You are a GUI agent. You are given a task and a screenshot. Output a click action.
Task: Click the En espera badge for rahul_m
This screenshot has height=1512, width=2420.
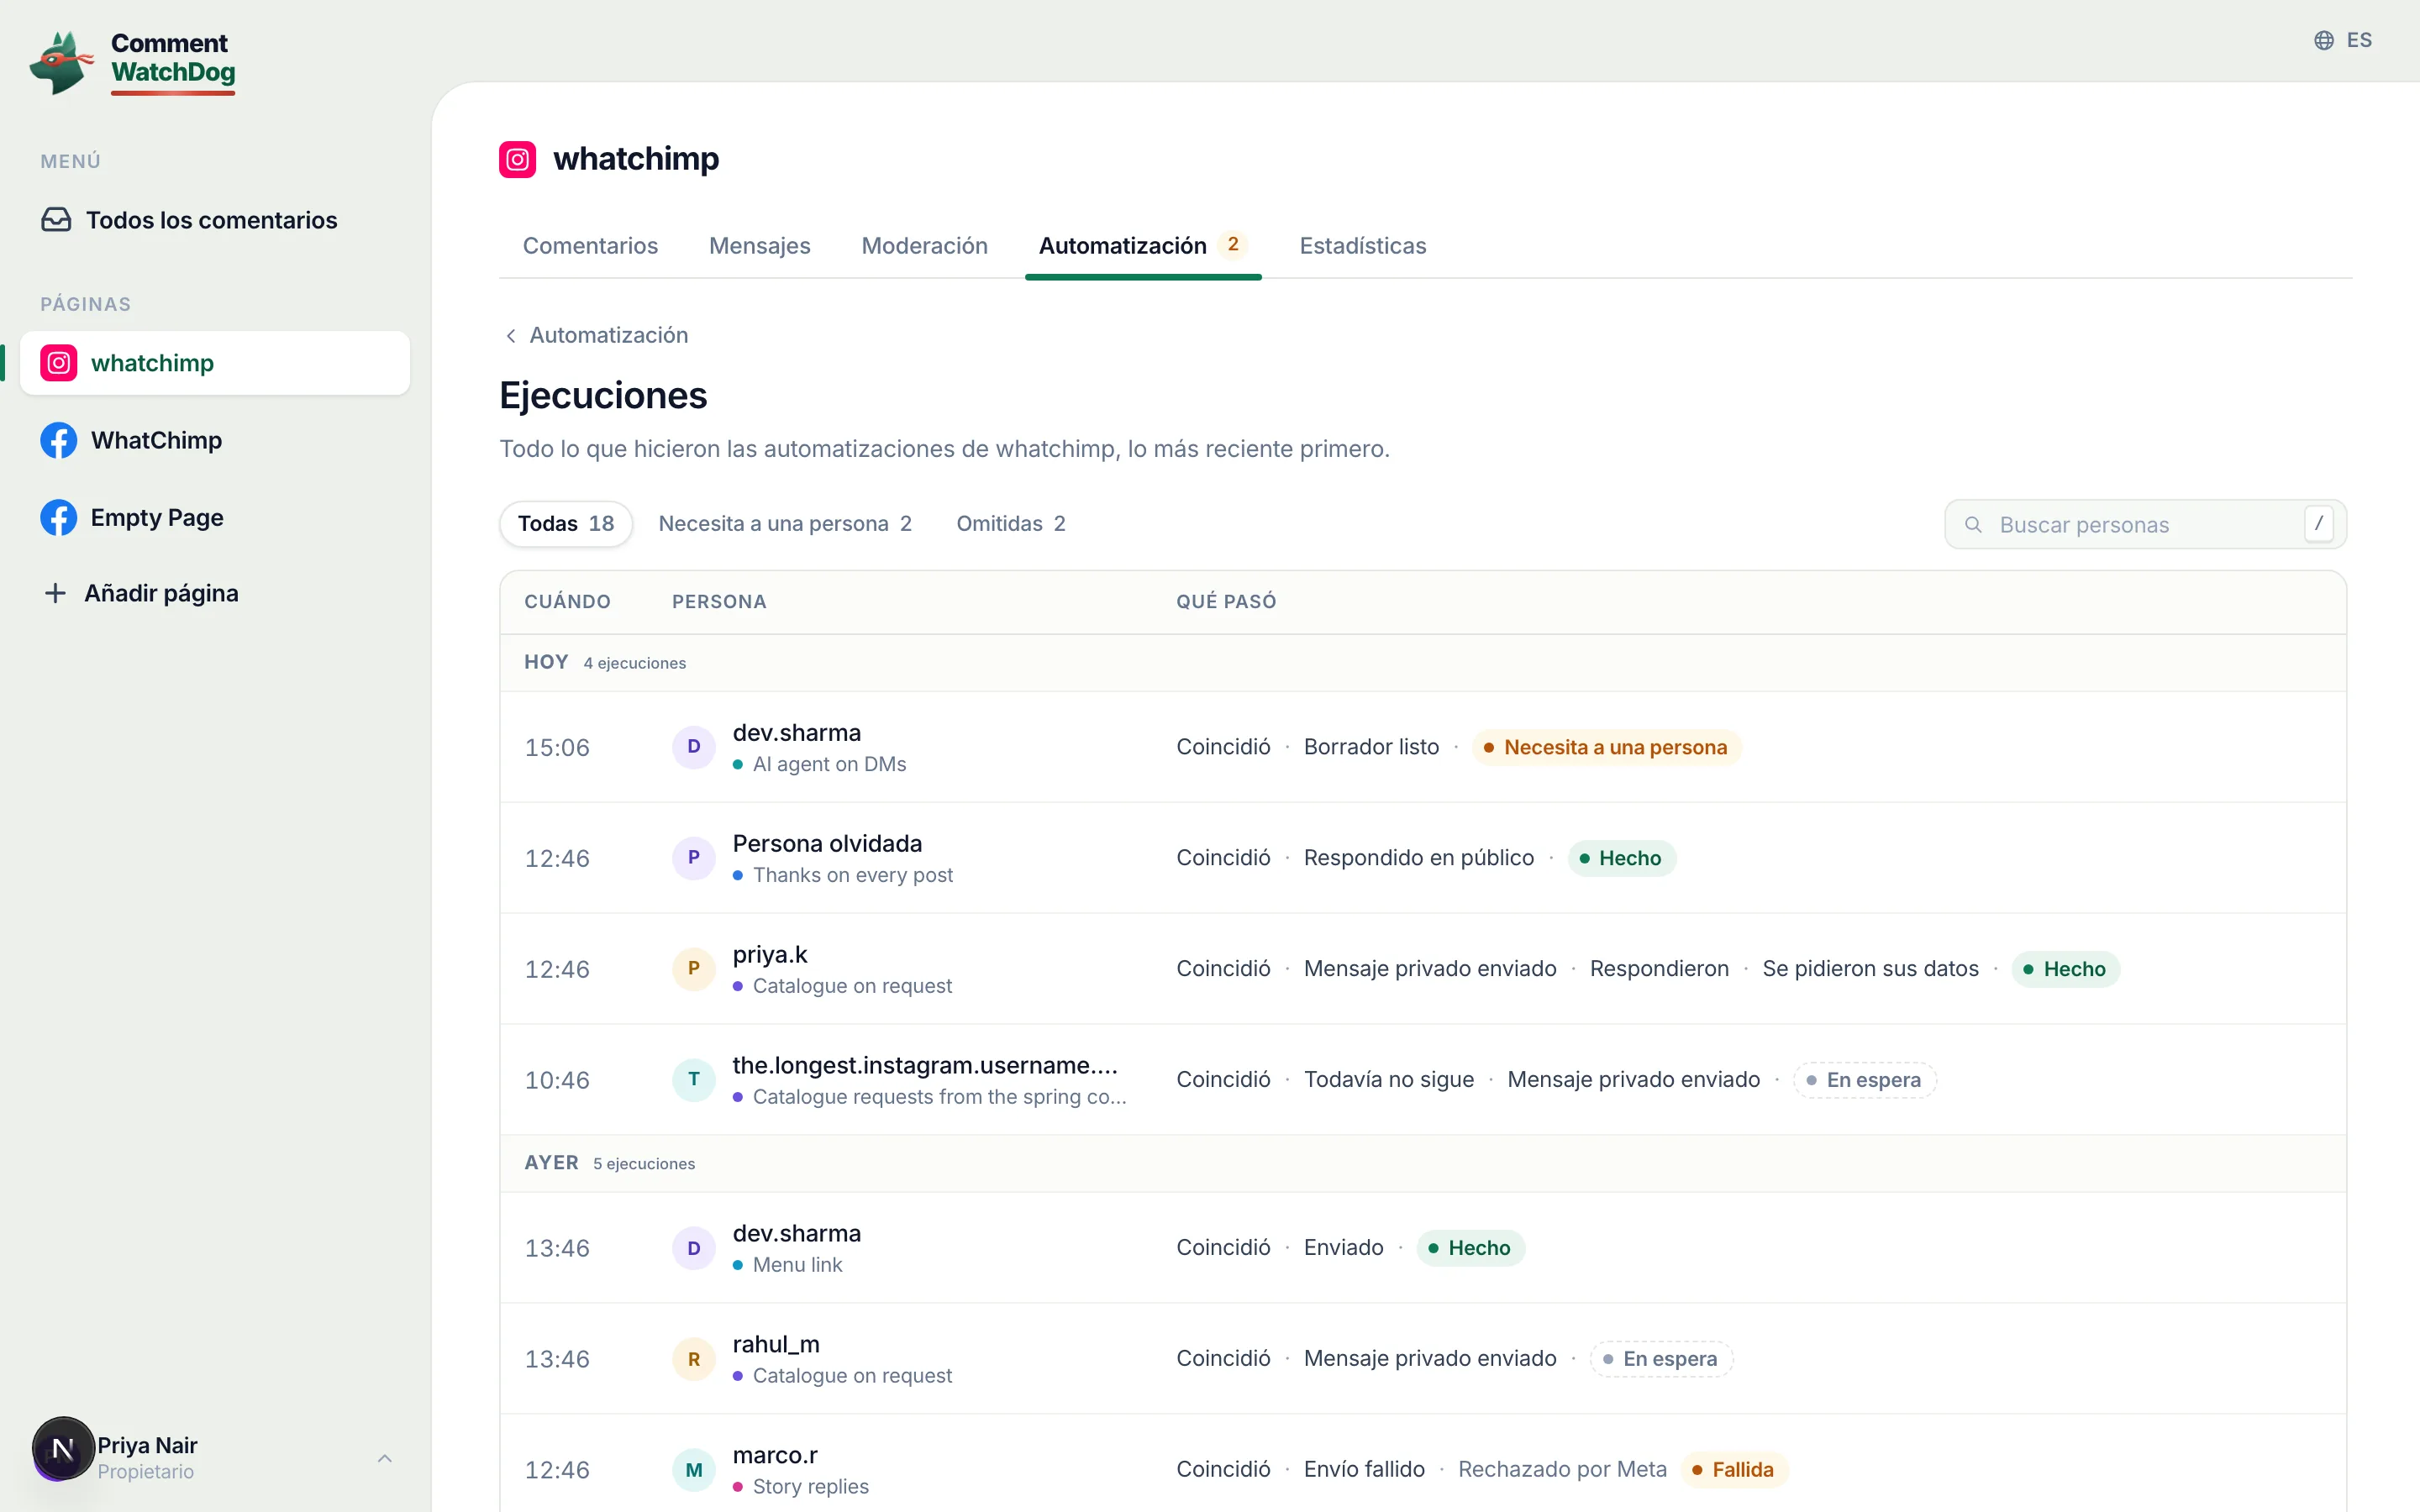1661,1360
